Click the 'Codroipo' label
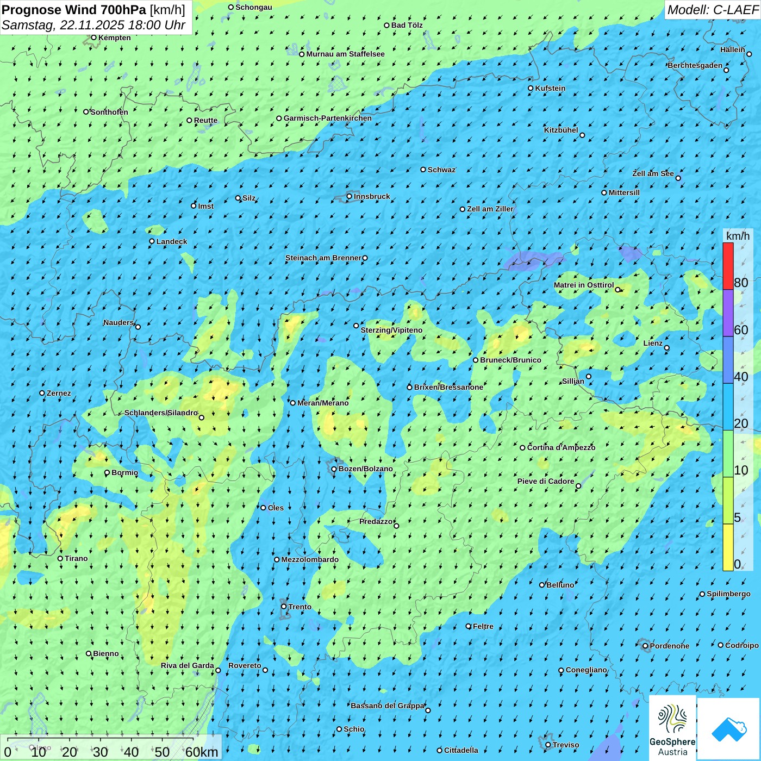The width and height of the screenshot is (761, 761). [742, 645]
